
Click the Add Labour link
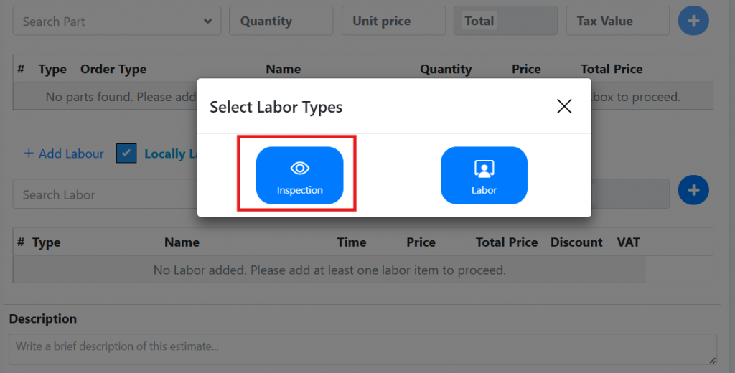tap(63, 154)
